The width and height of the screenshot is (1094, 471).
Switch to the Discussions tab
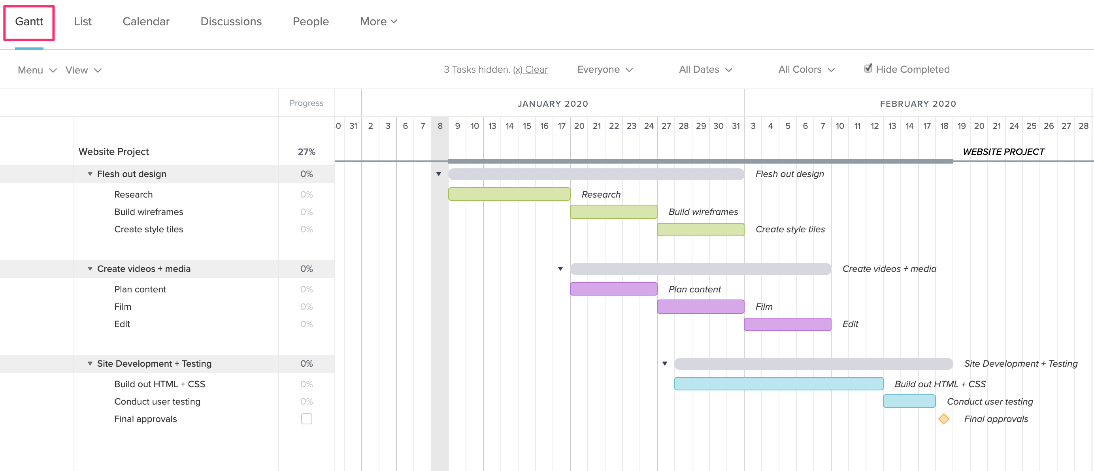(231, 21)
